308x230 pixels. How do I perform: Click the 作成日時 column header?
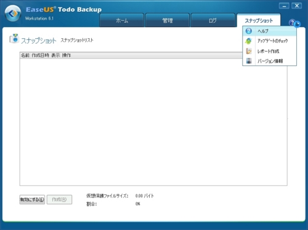point(40,55)
